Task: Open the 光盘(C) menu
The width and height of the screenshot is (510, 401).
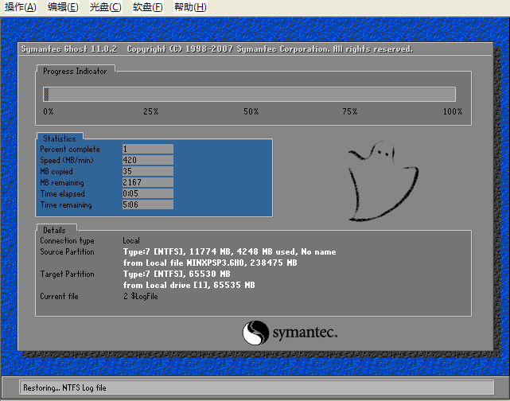Action: pyautogui.click(x=105, y=7)
